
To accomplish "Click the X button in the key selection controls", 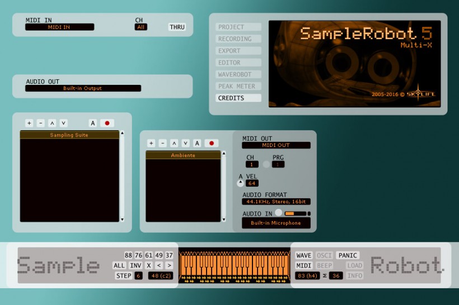I will click(149, 265).
